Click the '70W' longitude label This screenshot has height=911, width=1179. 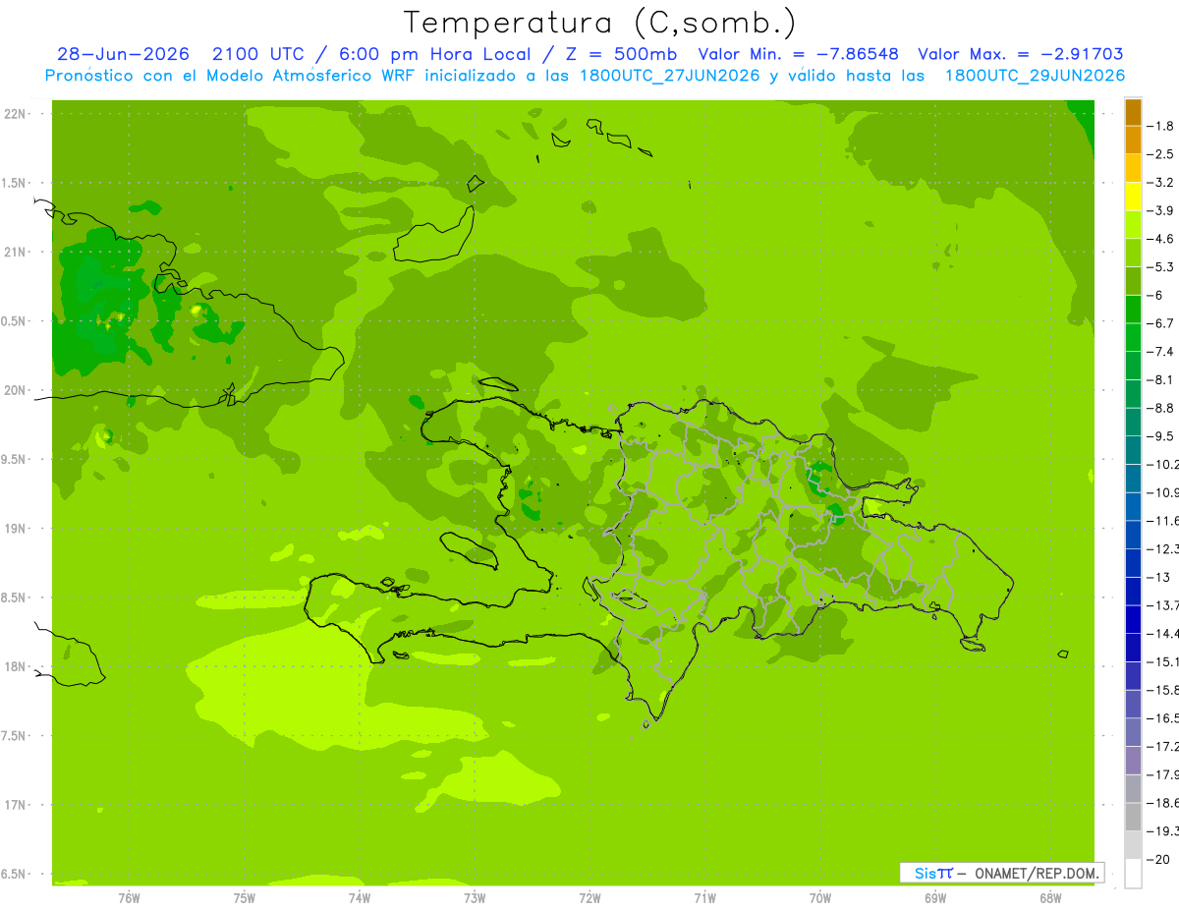(x=820, y=897)
